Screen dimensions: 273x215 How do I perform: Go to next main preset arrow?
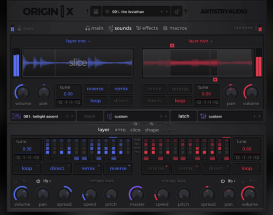click(167, 12)
